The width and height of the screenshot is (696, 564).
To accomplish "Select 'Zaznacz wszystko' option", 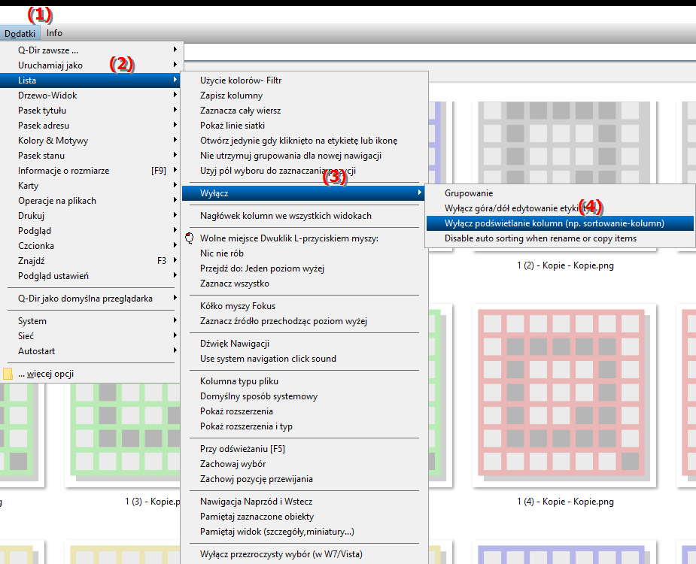I will coord(304,284).
